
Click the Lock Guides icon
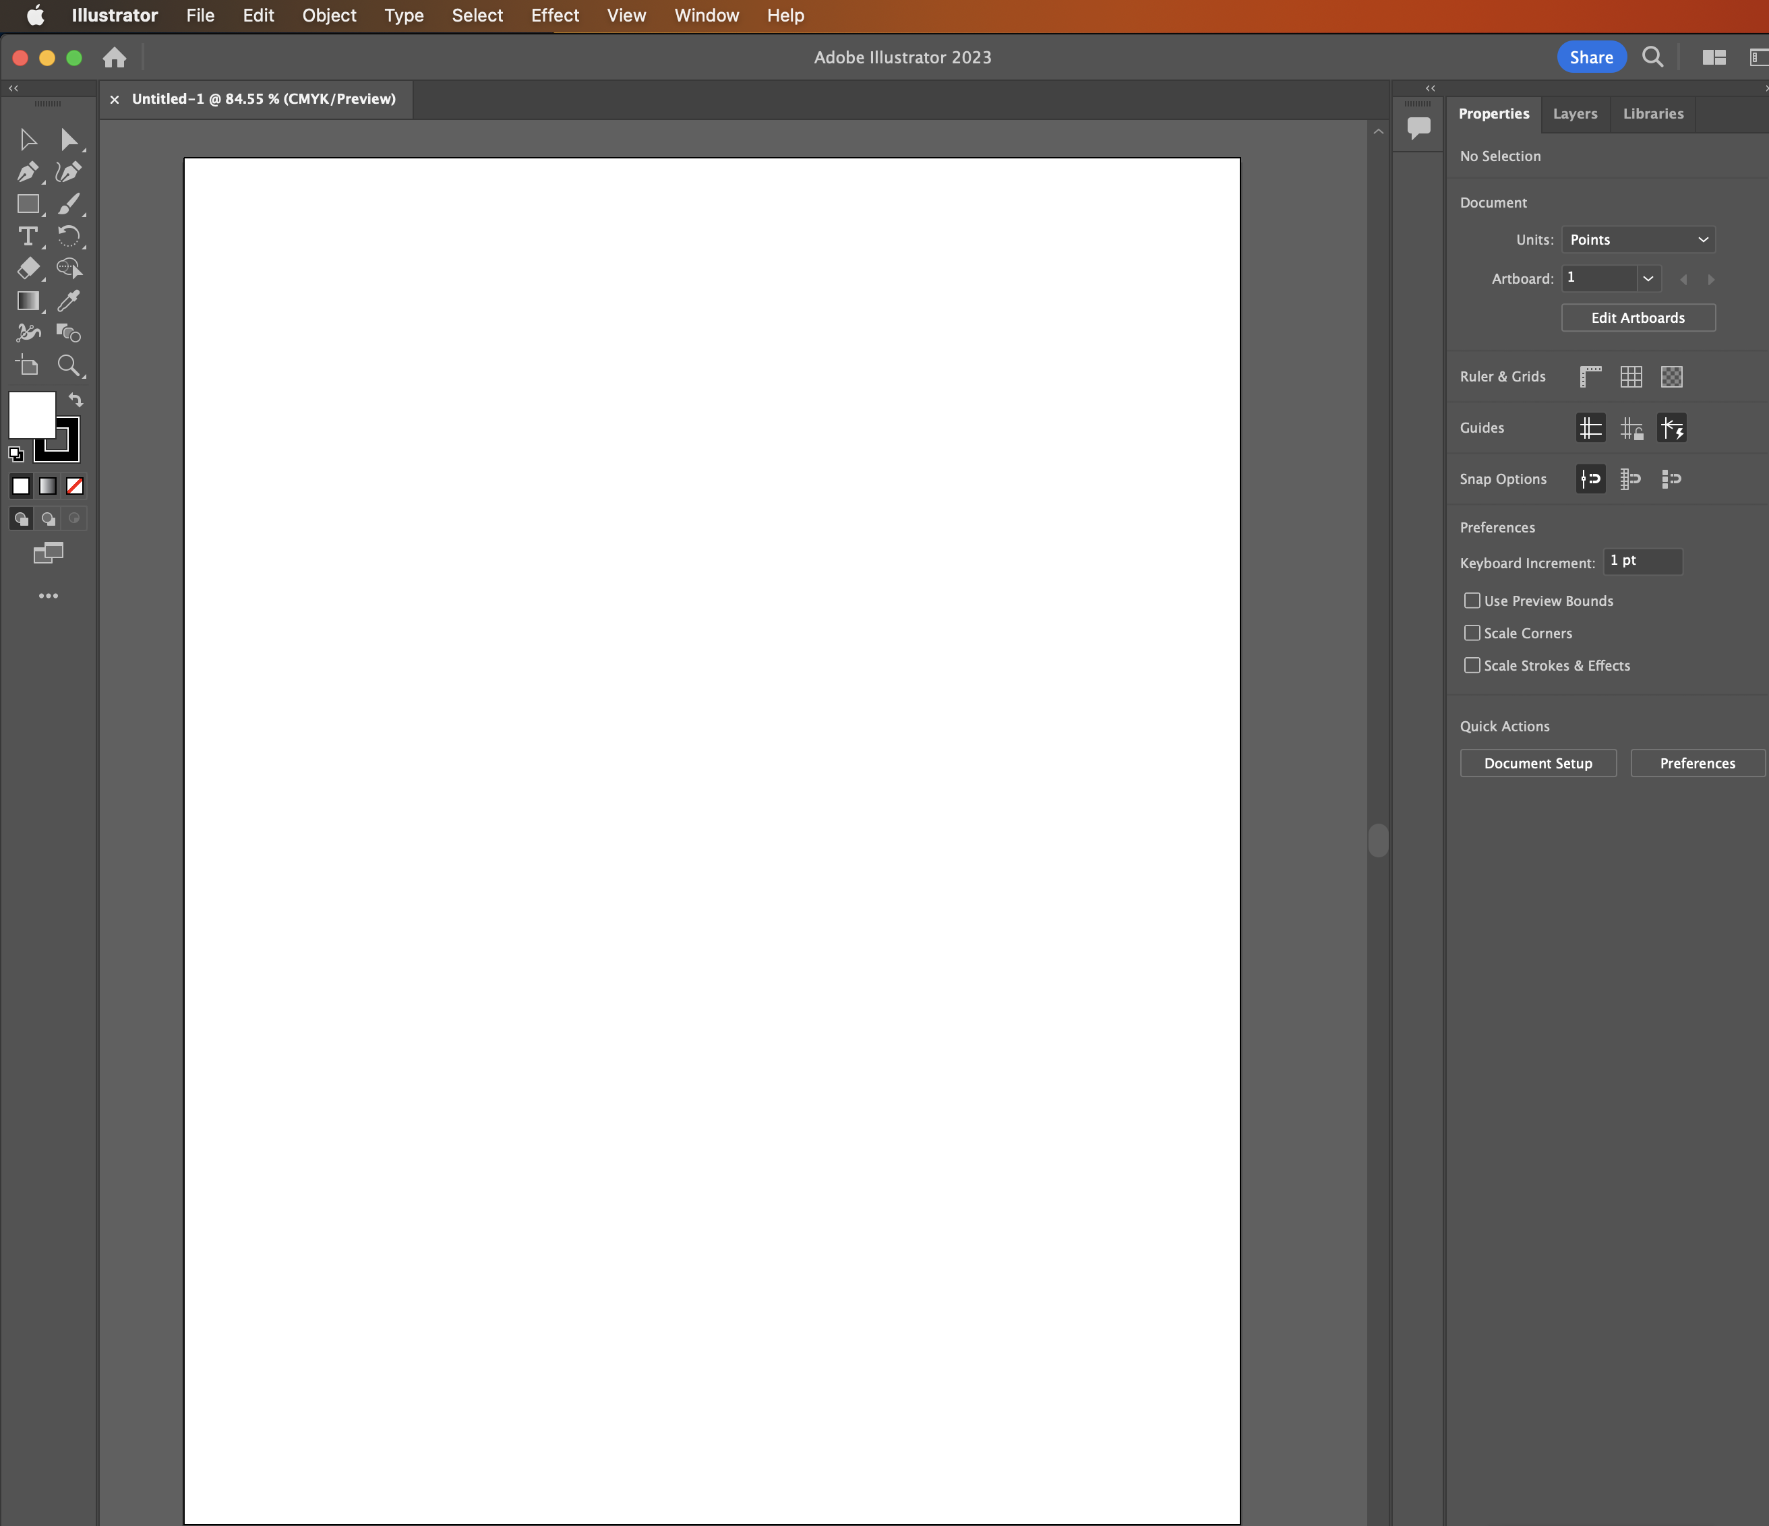point(1631,427)
